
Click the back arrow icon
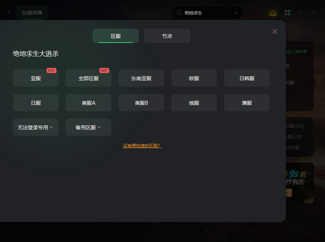coord(9,12)
